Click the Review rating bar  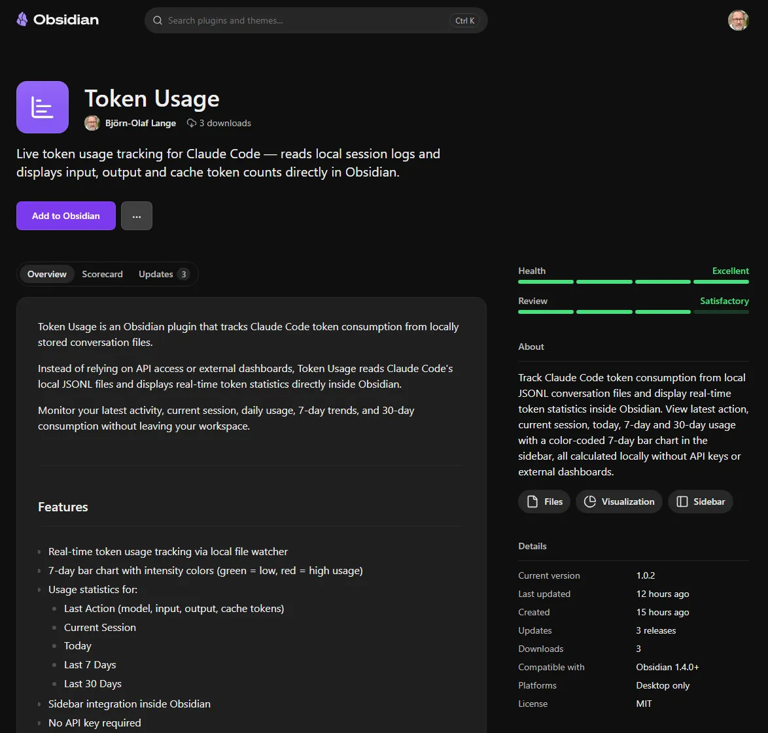click(x=633, y=312)
